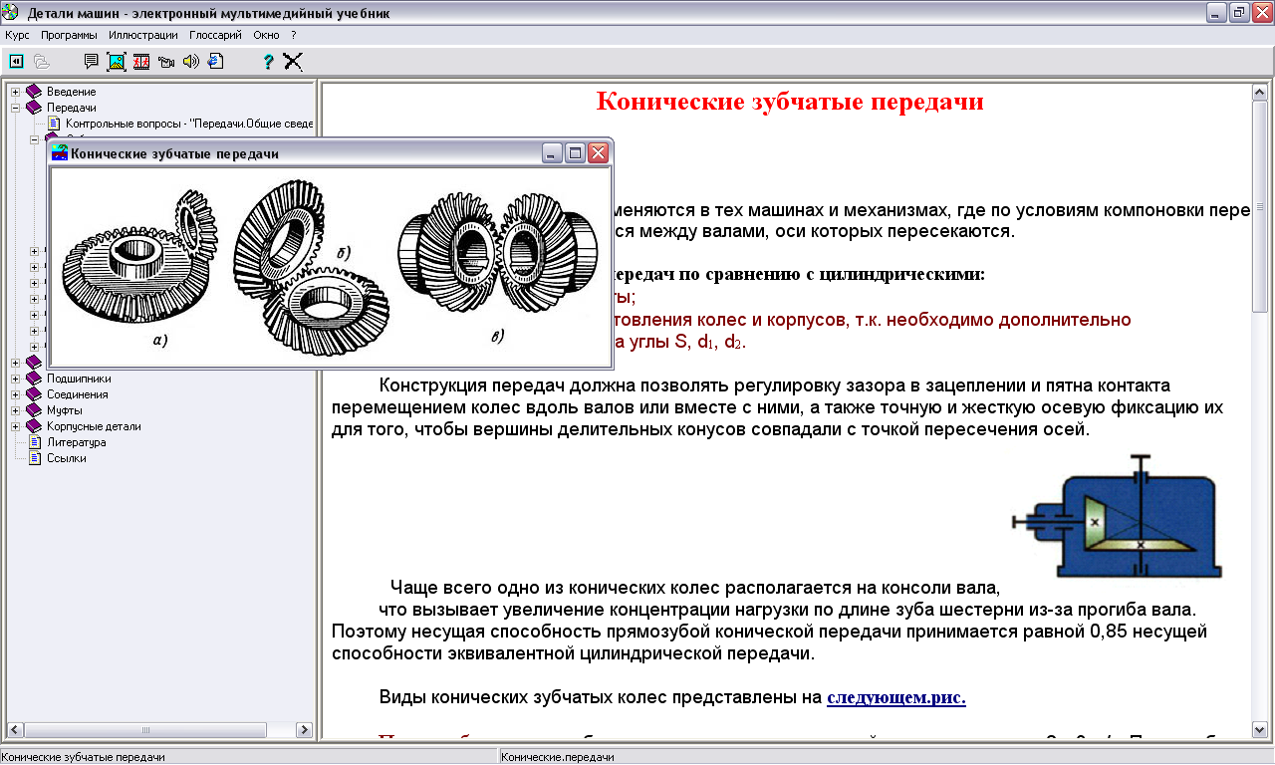Click the book icon next to Муфты
This screenshot has width=1275, height=765.
[x=34, y=410]
